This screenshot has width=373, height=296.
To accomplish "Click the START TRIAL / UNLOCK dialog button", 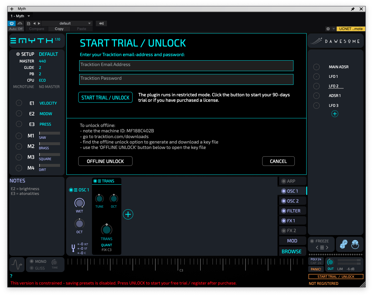I will [105, 97].
